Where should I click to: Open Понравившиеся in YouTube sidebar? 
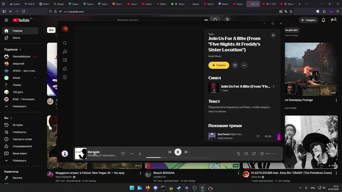tap(20, 146)
